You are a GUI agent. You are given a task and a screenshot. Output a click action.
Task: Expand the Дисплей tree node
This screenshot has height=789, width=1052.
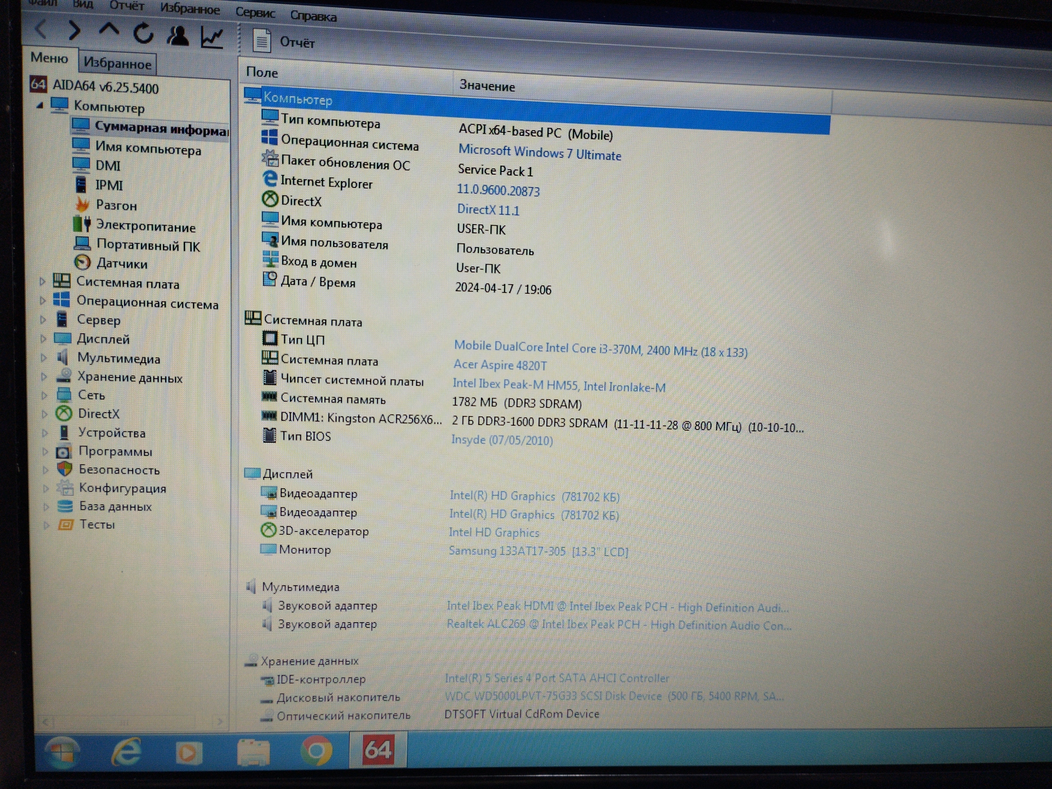pyautogui.click(x=44, y=339)
